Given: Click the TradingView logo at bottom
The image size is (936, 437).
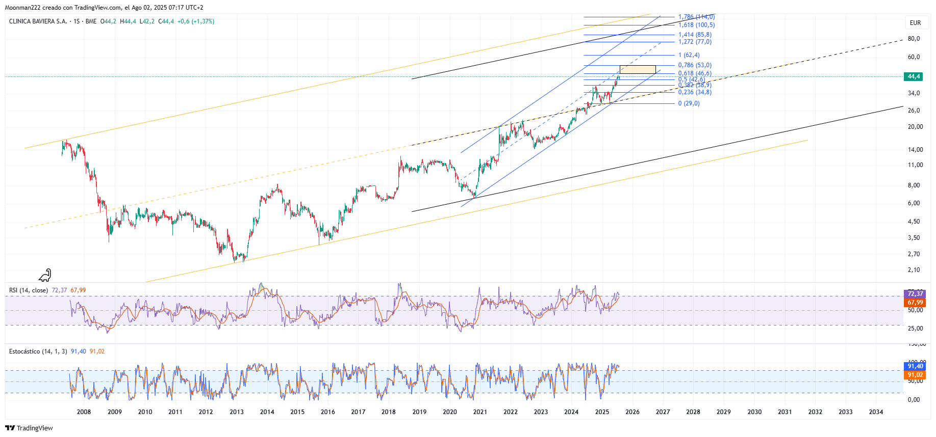Looking at the screenshot, I should pyautogui.click(x=29, y=428).
